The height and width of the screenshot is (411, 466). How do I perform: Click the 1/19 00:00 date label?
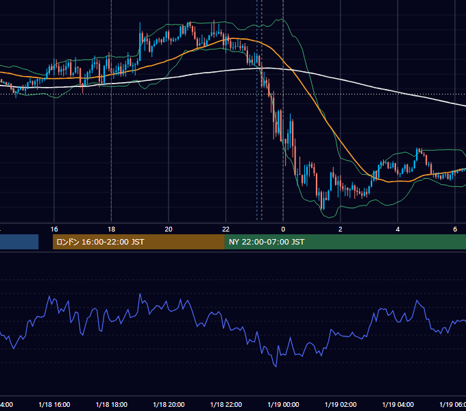(x=283, y=405)
